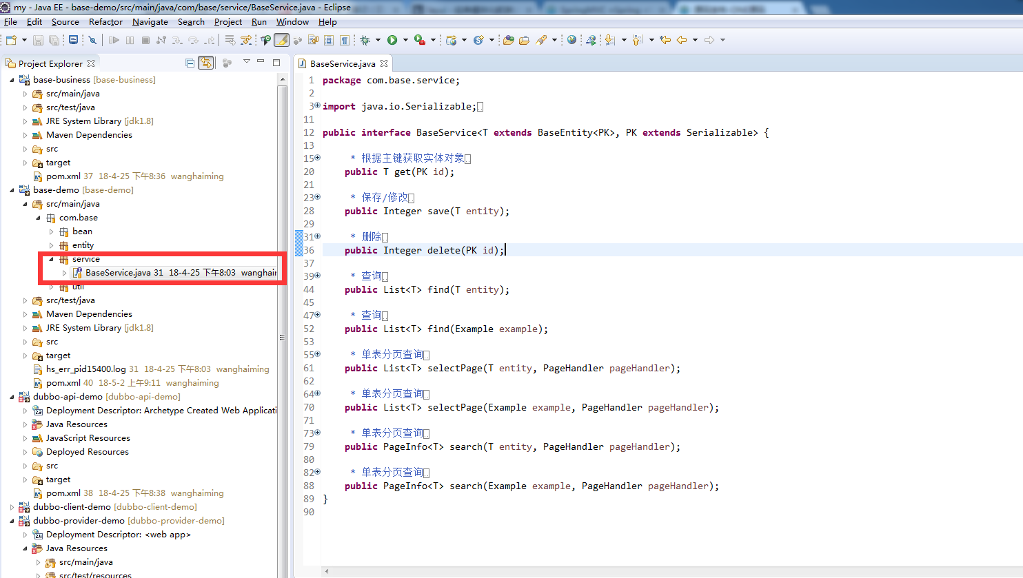This screenshot has height=578, width=1023.
Task: Click the Next Annotation down arrow icon
Action: point(610,40)
